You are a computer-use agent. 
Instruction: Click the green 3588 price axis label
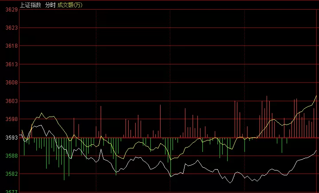tap(12, 156)
